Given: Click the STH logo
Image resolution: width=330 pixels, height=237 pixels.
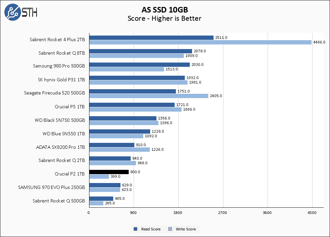Looking at the screenshot, I should 21,12.
